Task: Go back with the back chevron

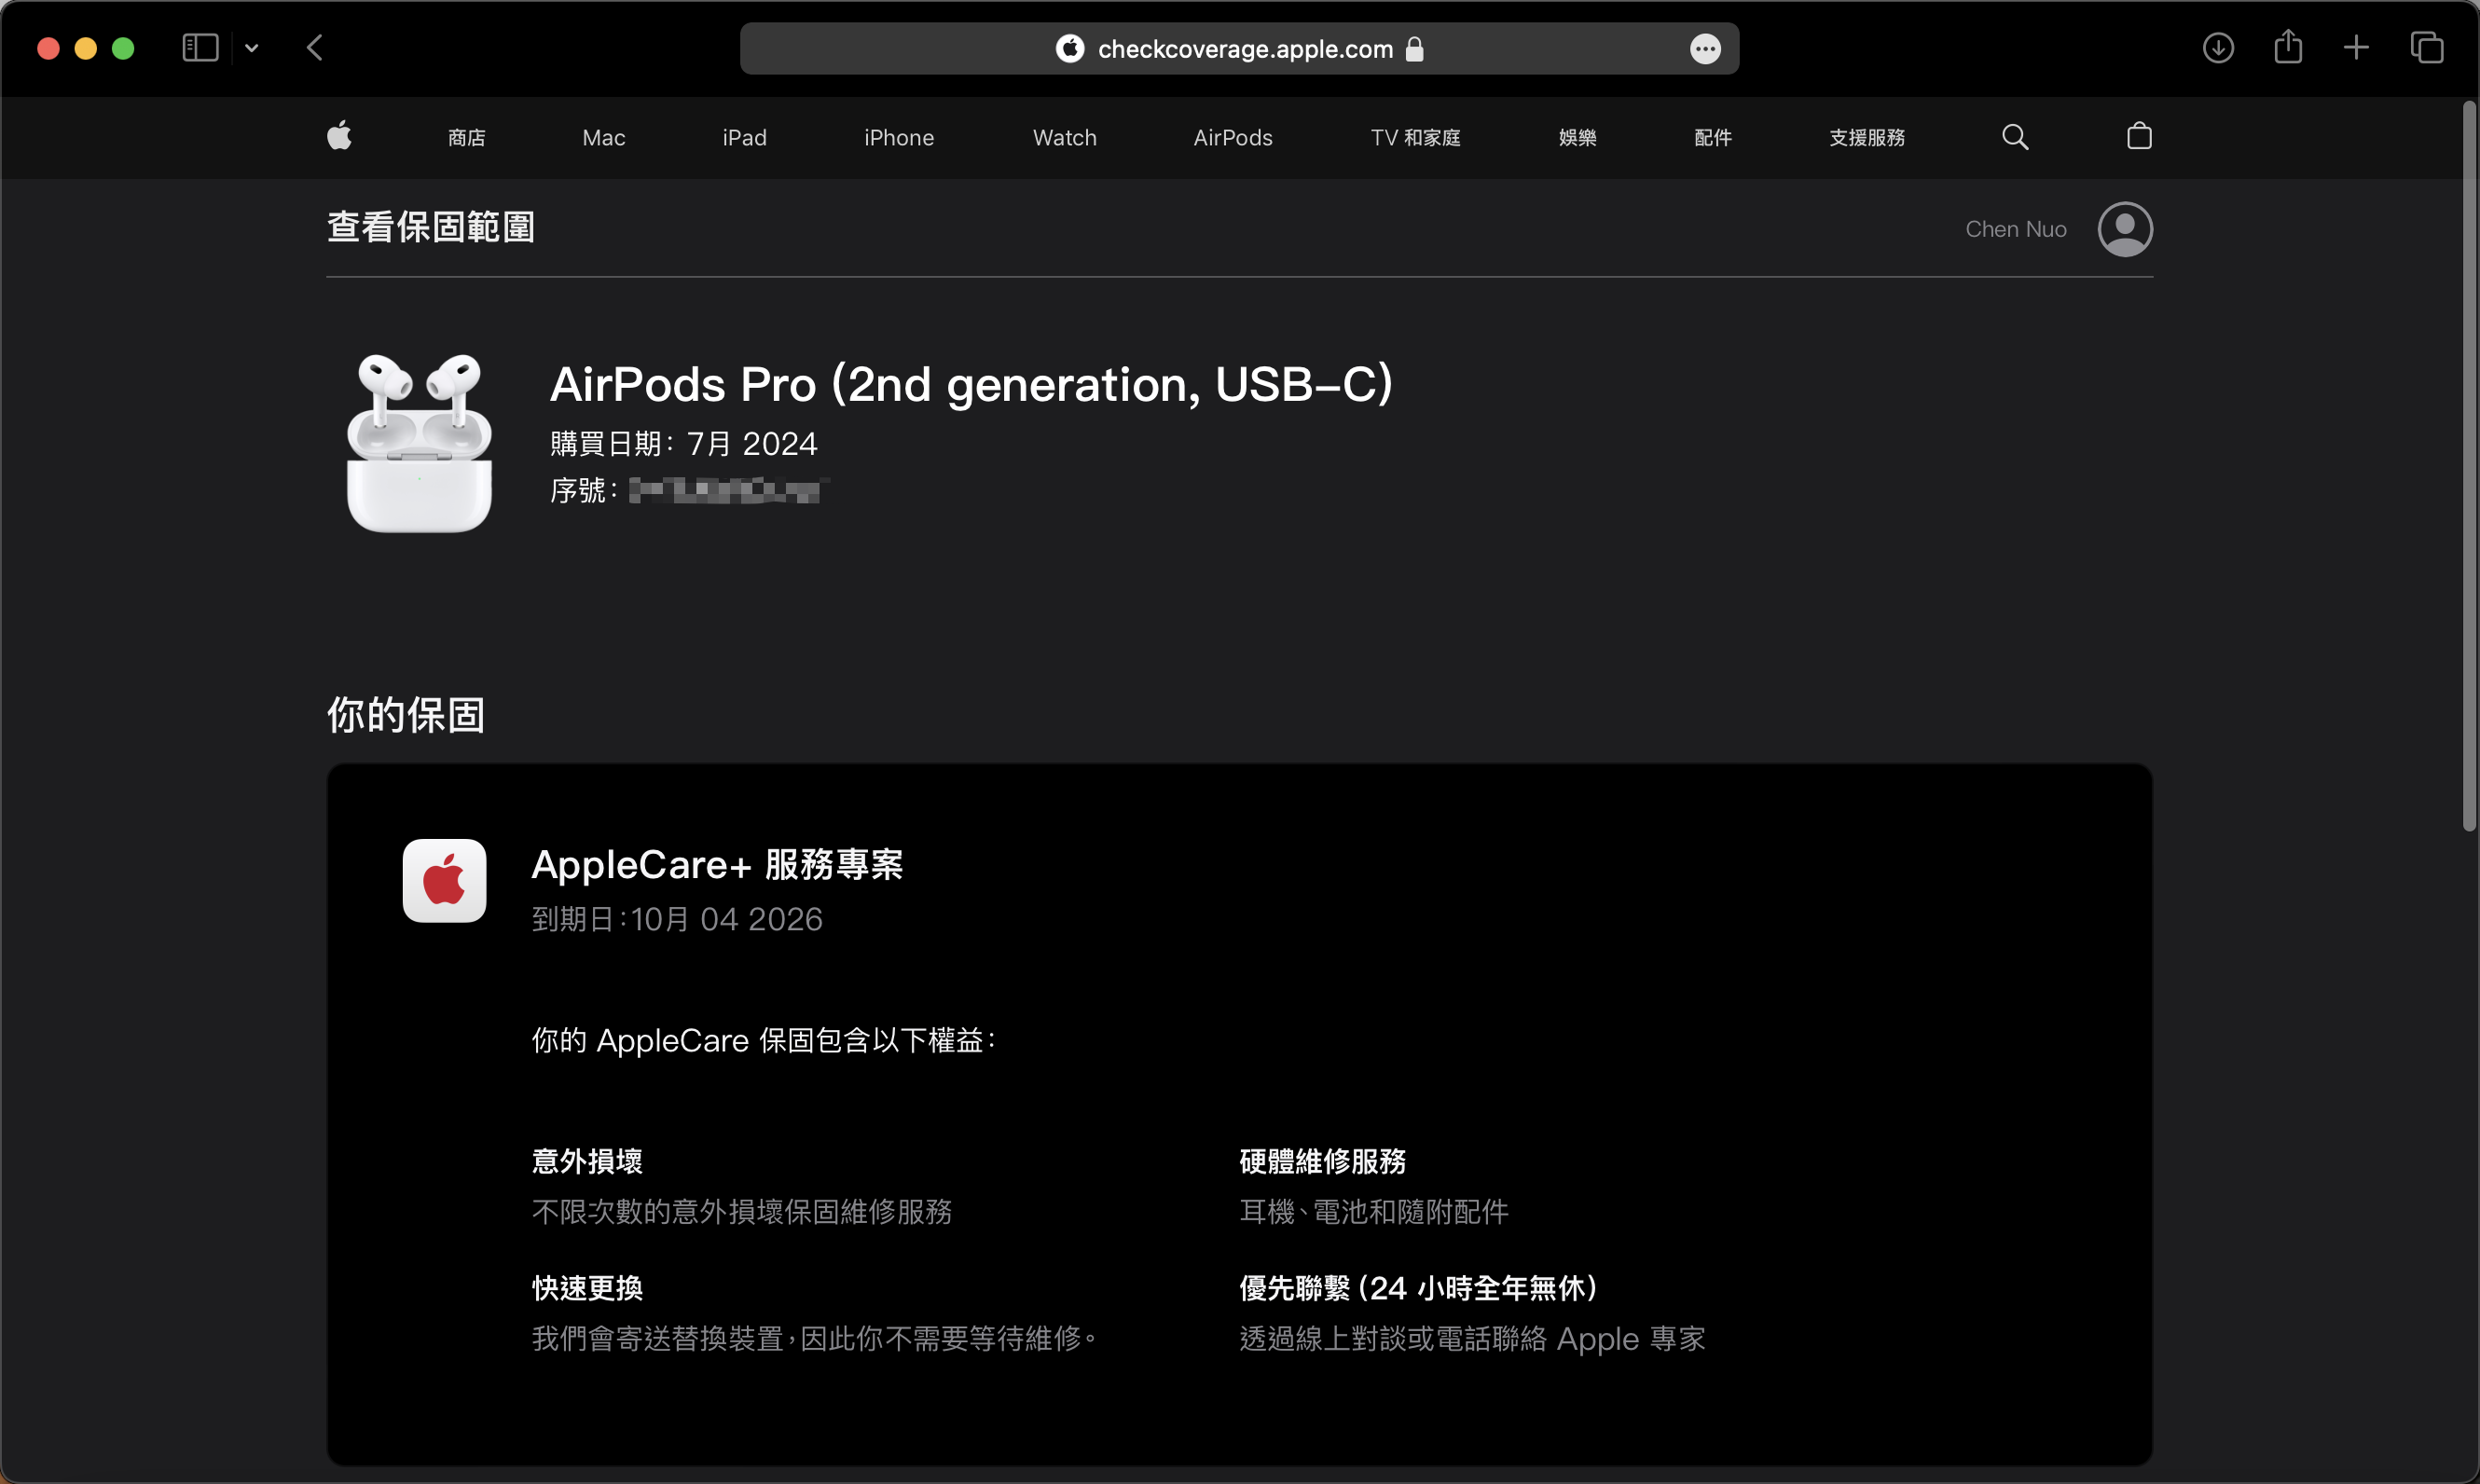Action: point(315,48)
